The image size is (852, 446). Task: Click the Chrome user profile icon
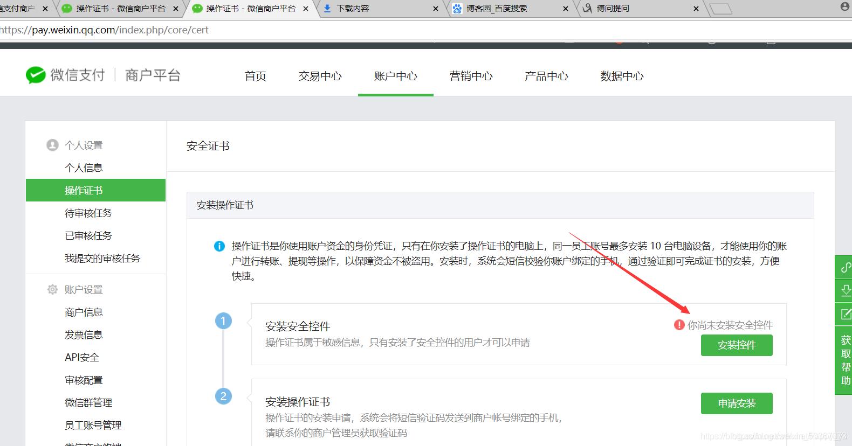pos(845,7)
